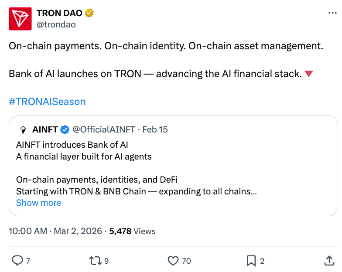
Task: Click the red downward triangle emoji
Action: click(x=308, y=74)
